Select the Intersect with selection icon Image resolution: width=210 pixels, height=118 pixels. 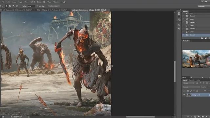point(17,6)
